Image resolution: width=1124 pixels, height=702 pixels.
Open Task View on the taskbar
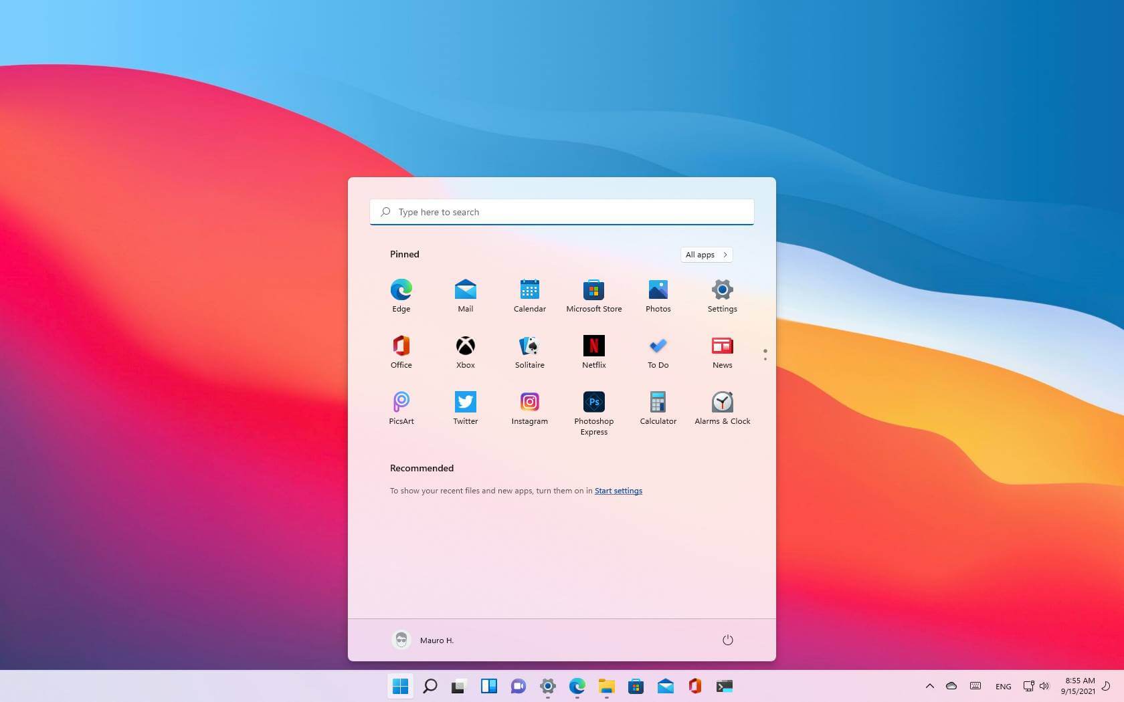click(x=458, y=686)
